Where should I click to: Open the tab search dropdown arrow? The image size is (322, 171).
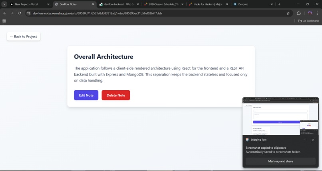(4, 4)
